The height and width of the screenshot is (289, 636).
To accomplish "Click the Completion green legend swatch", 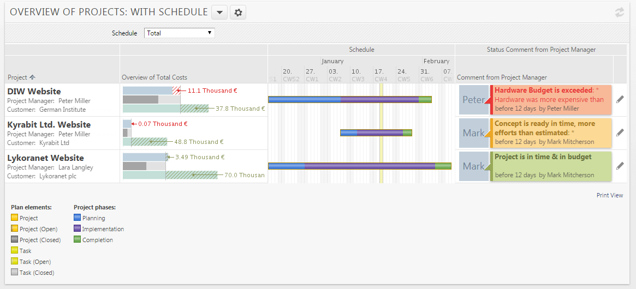I will click(x=77, y=240).
